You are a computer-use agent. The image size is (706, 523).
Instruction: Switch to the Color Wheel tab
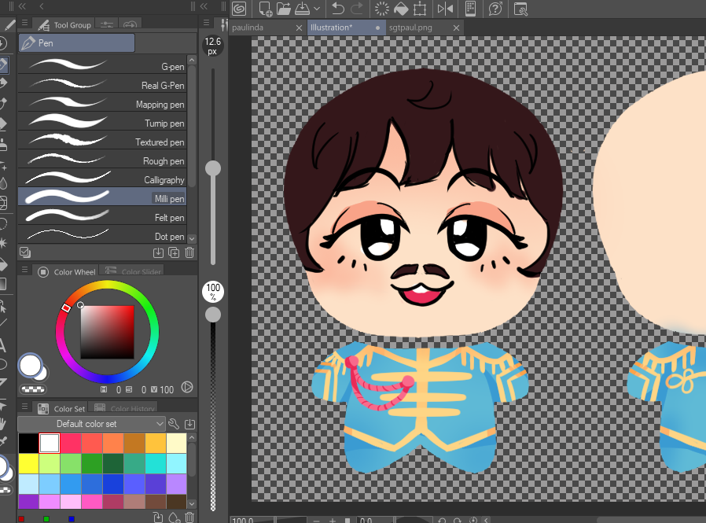[x=67, y=271]
